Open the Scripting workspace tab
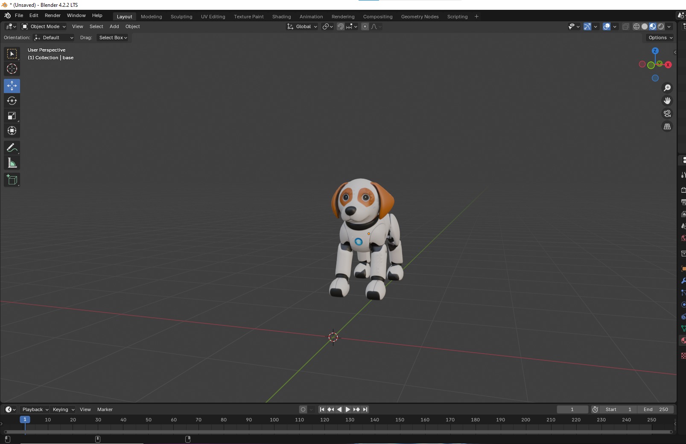The image size is (686, 444). pos(458,17)
